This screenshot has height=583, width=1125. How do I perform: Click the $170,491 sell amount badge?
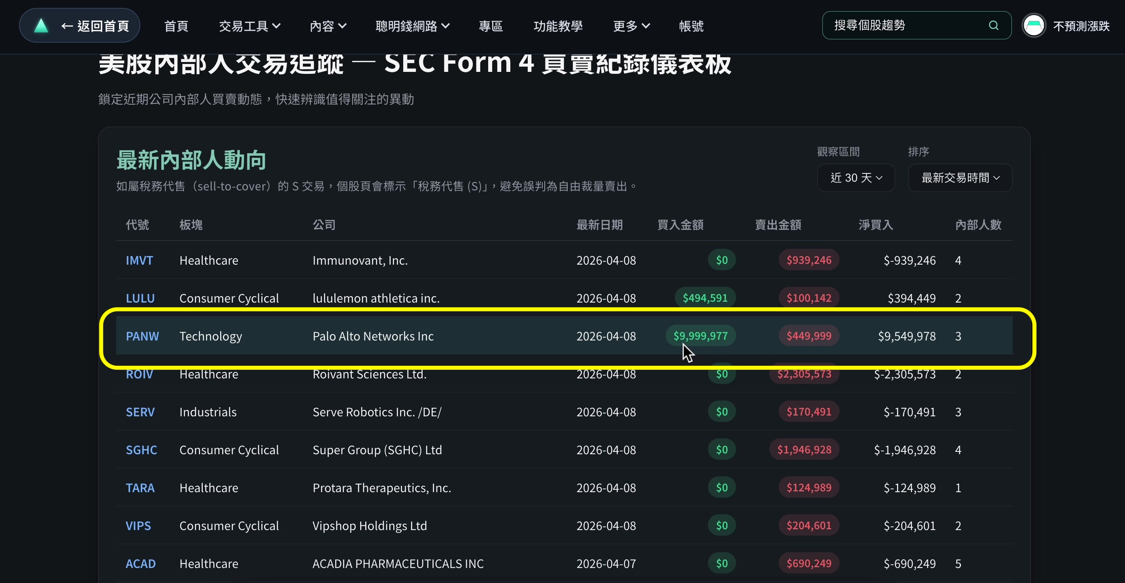pyautogui.click(x=809, y=412)
